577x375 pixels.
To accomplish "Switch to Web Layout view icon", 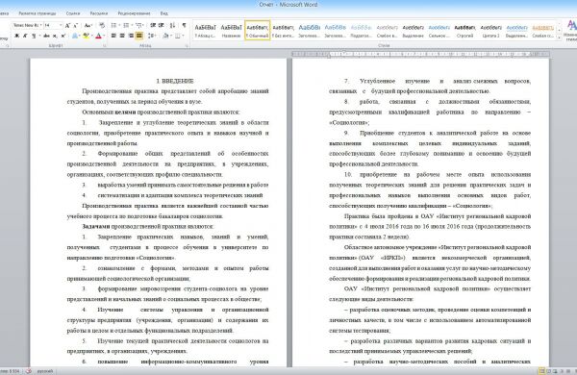I will click(555, 371).
